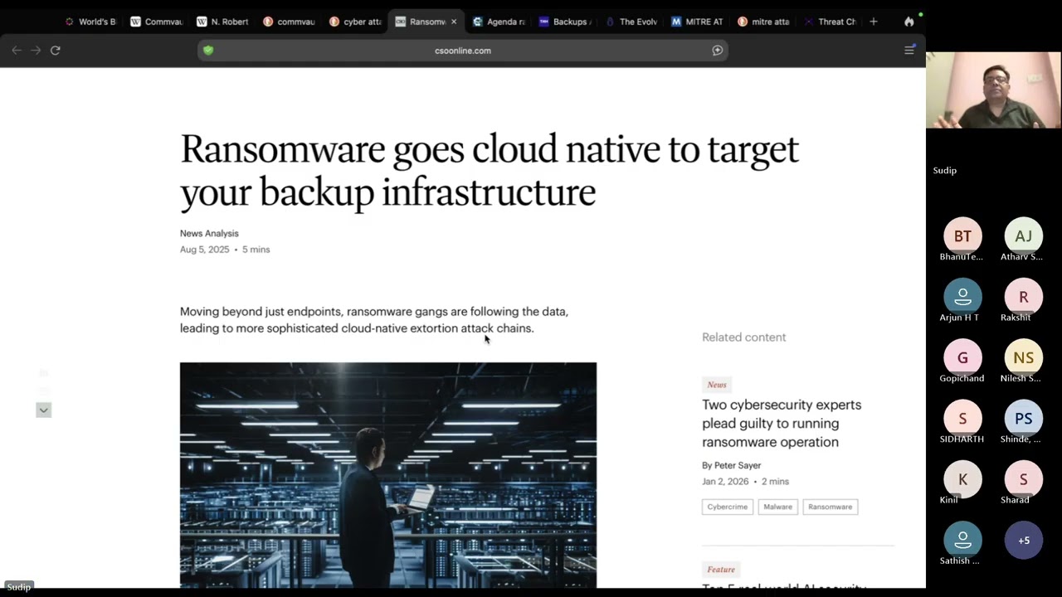Select Kinil participant avatar K
The image size is (1062, 597).
click(x=962, y=479)
